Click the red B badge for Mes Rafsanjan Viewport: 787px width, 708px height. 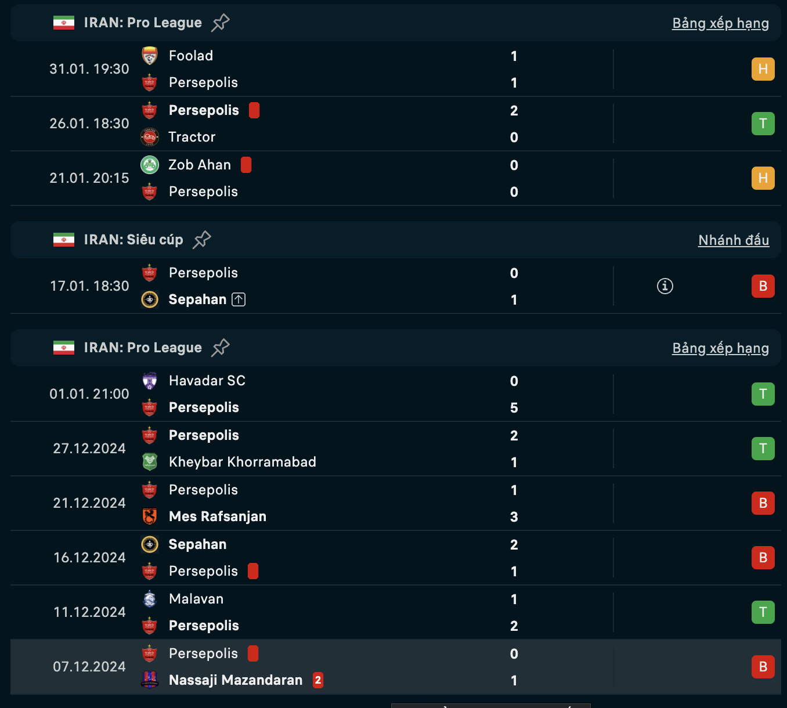coord(763,503)
